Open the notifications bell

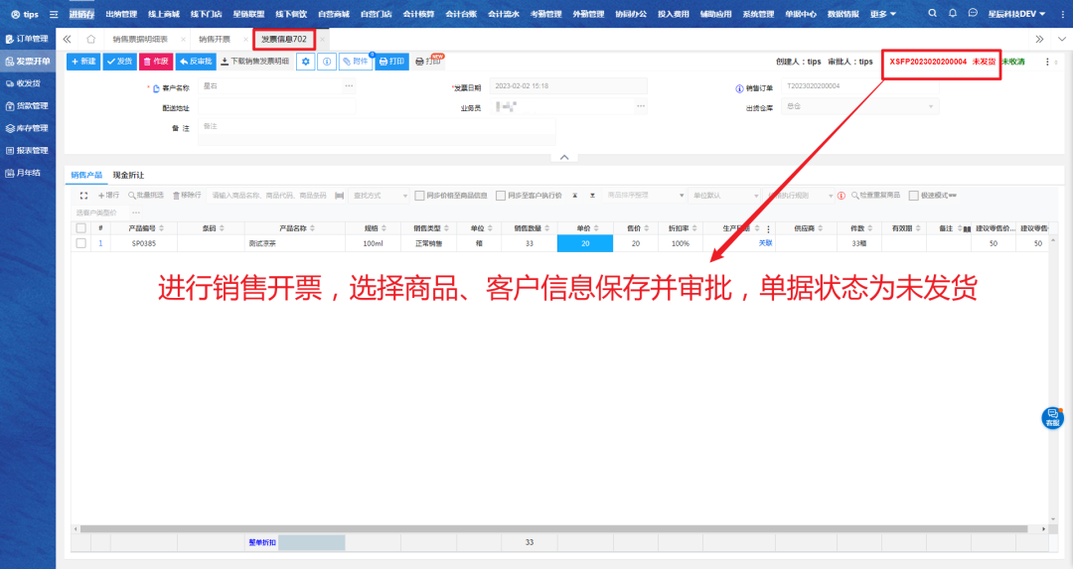click(x=953, y=14)
